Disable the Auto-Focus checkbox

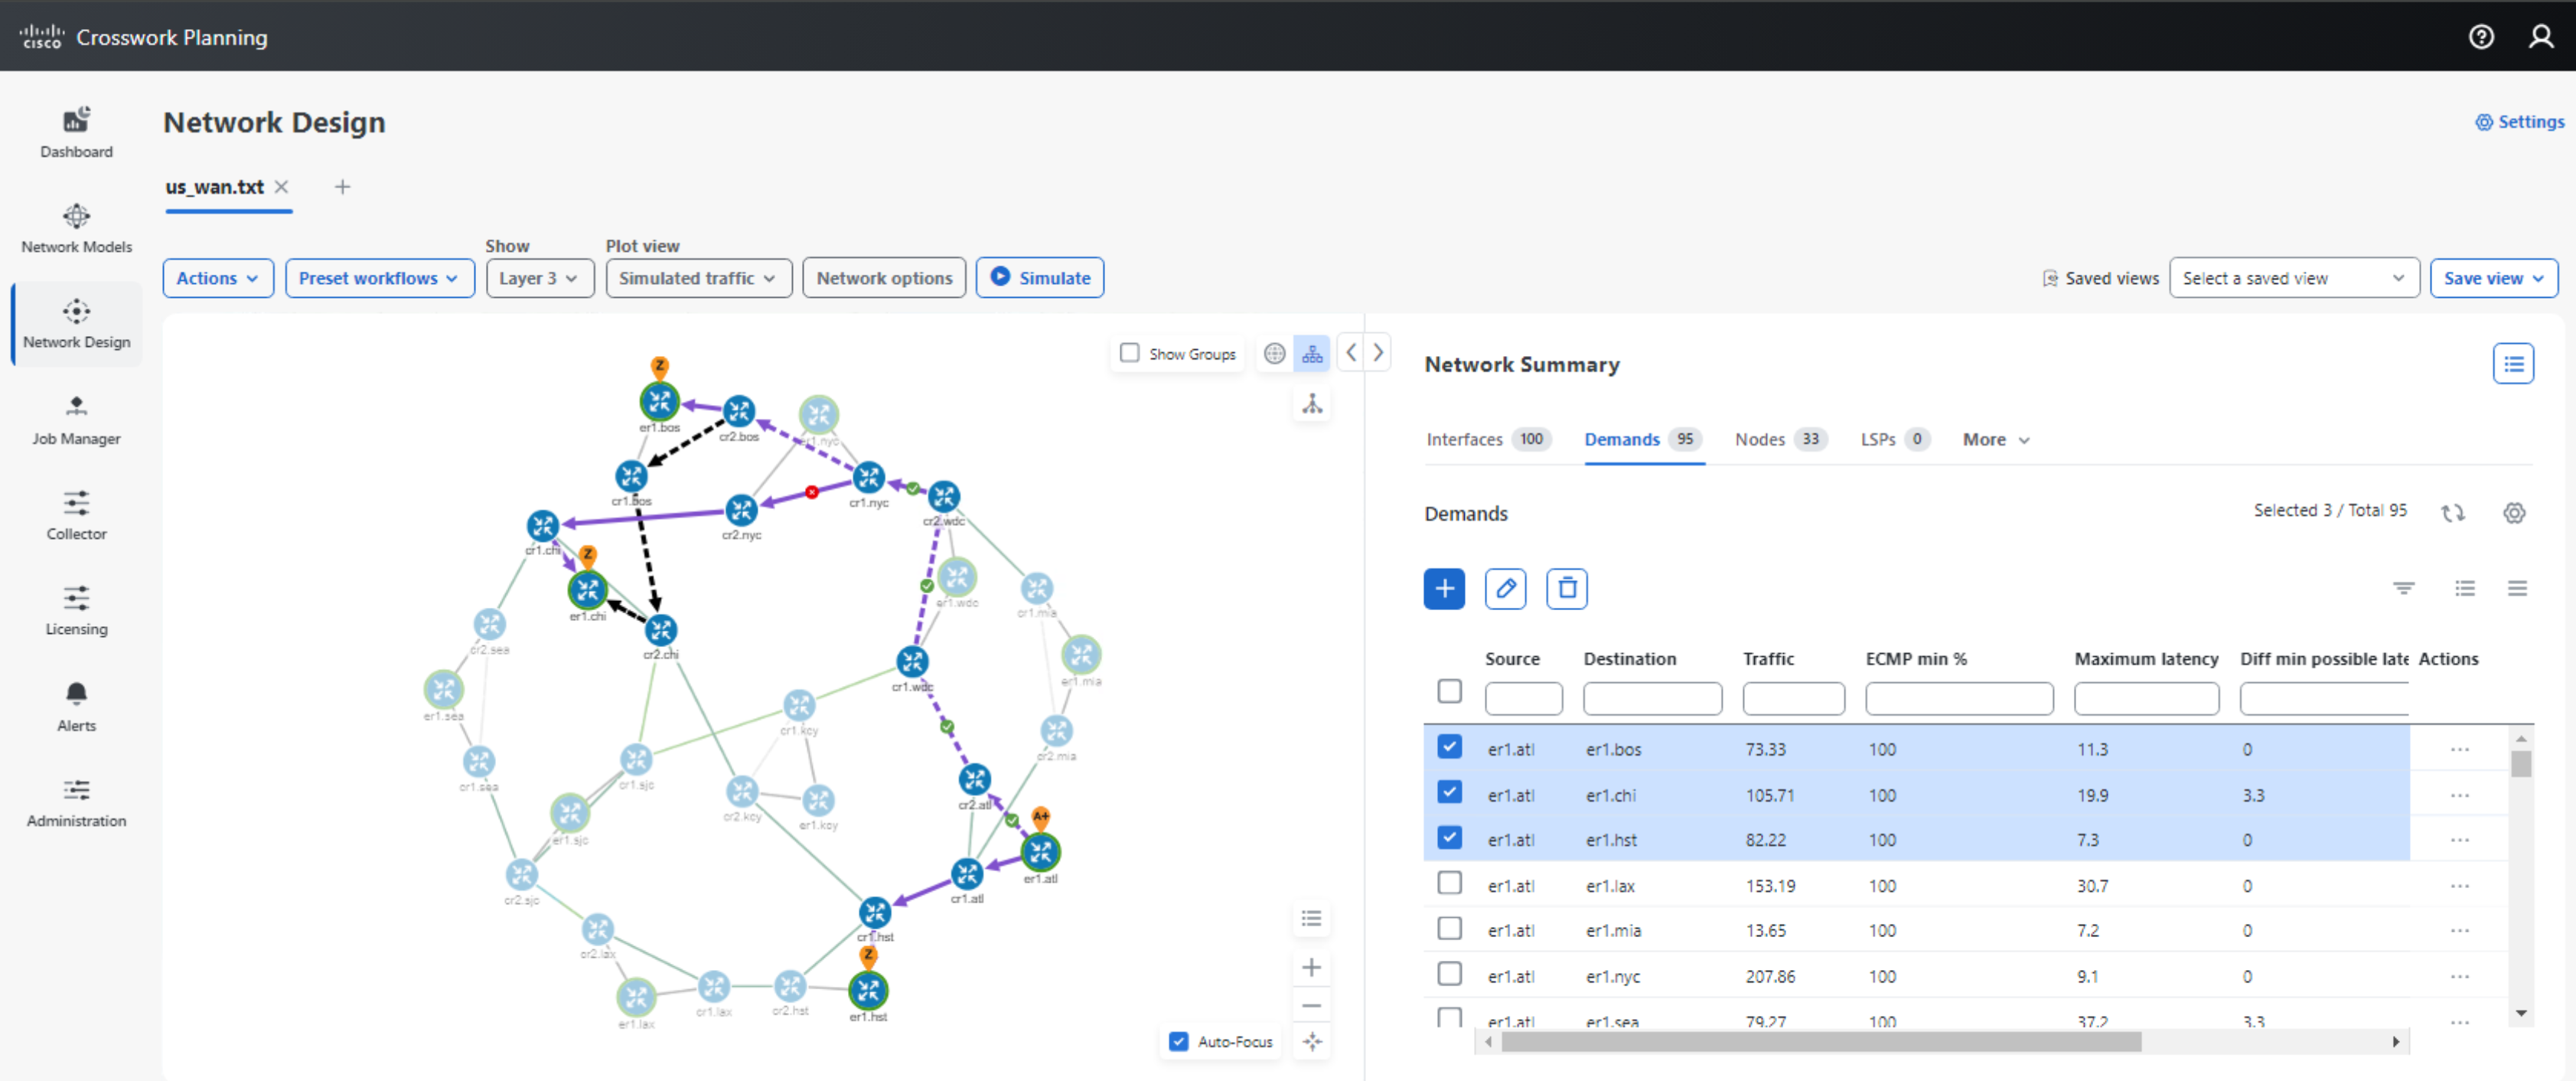1178,1041
